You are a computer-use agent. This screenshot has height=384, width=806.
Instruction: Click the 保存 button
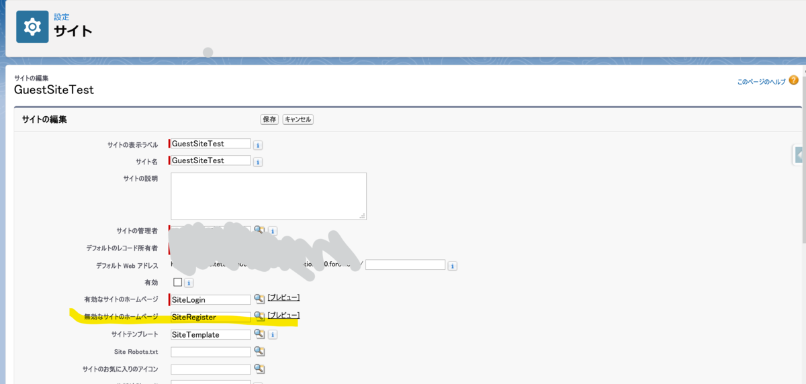(269, 119)
